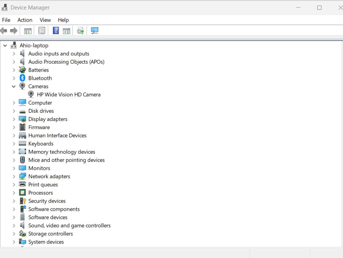This screenshot has width=343, height=258.
Task: Select the Memory technology devices label
Action: (x=62, y=152)
